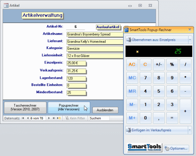
Task: Click the Einzelpreis field 25,00 €
Action: coord(76,63)
